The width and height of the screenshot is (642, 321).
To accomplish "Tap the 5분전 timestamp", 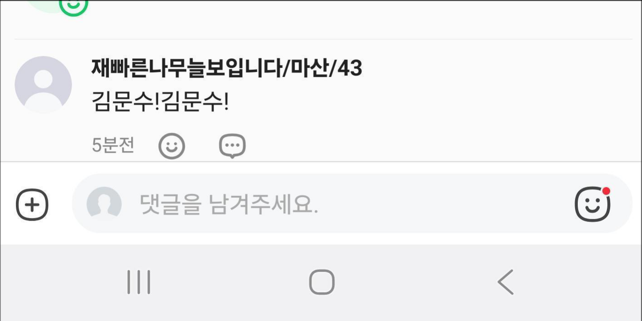I will [x=113, y=145].
